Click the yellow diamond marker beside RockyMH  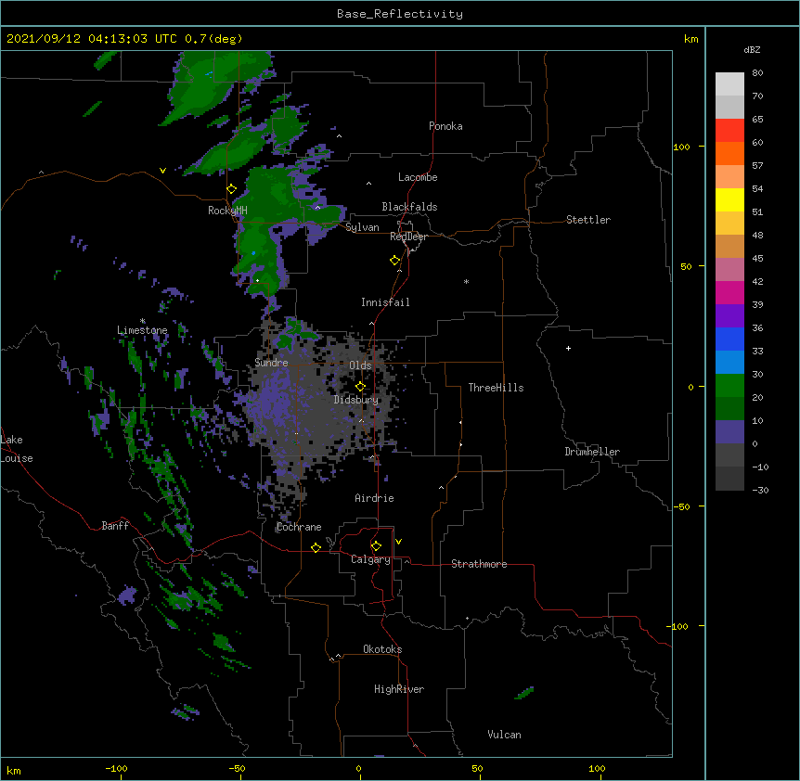[232, 189]
